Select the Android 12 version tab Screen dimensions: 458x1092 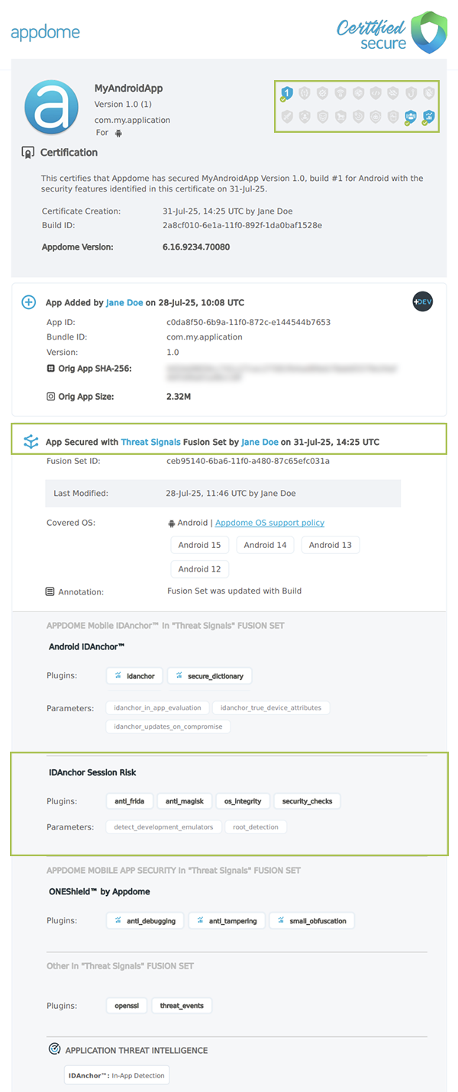pyautogui.click(x=199, y=569)
